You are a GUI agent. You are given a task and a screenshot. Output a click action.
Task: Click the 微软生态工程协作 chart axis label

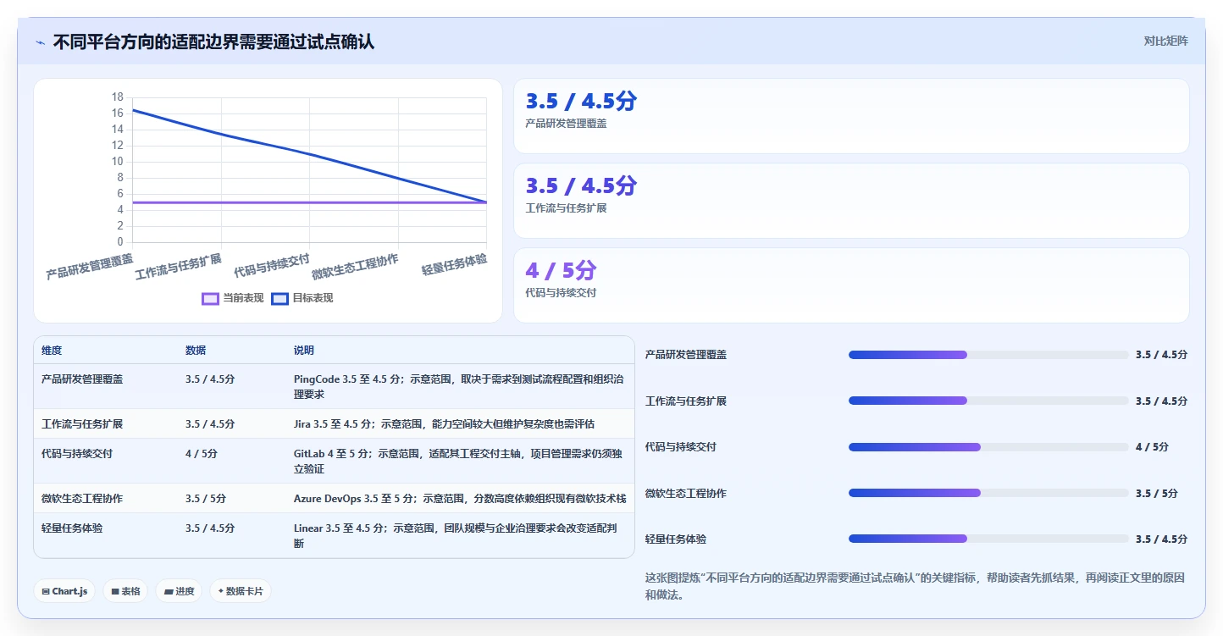click(355, 267)
